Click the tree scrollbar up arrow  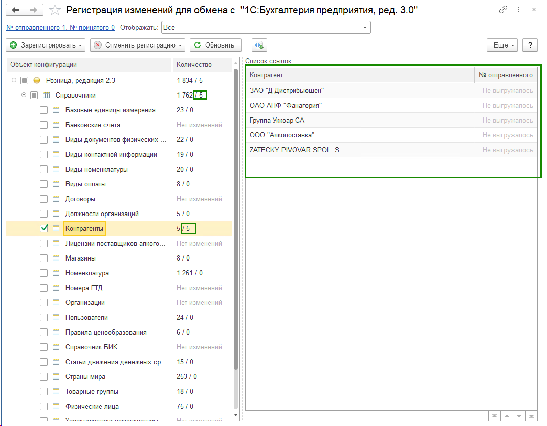[x=236, y=63]
